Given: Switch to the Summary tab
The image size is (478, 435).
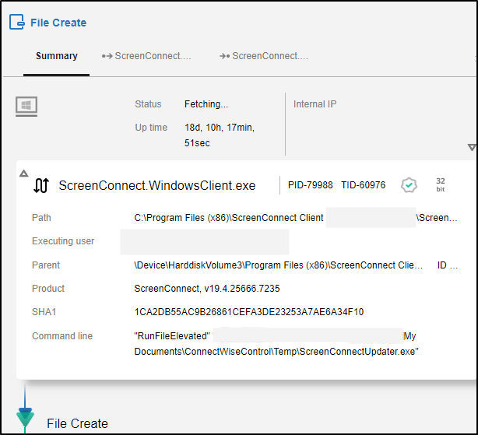Looking at the screenshot, I should pyautogui.click(x=56, y=56).
